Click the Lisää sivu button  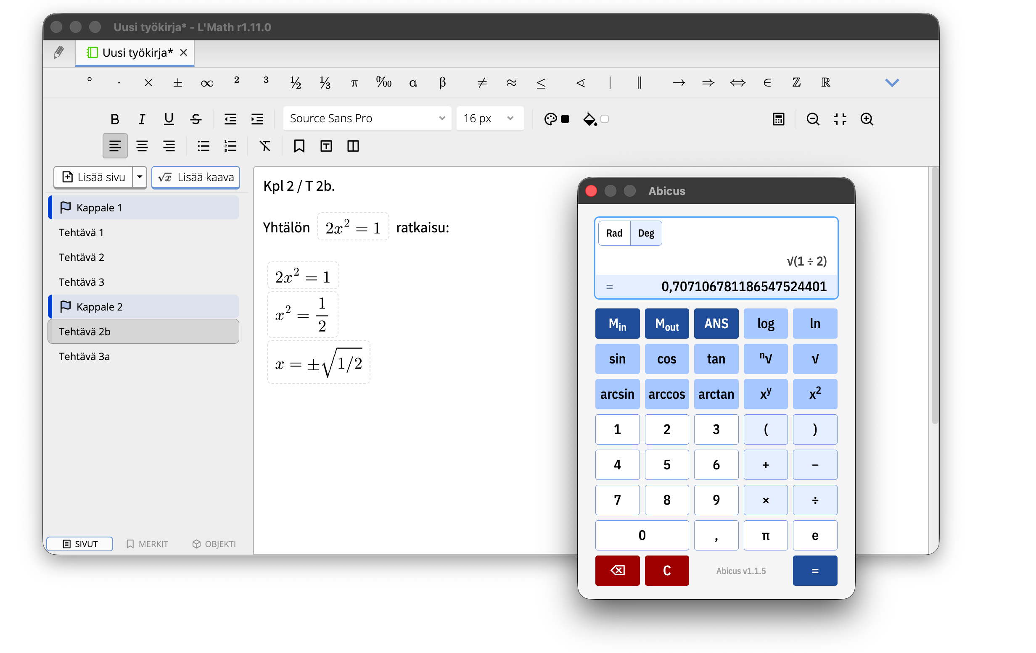[x=93, y=177]
